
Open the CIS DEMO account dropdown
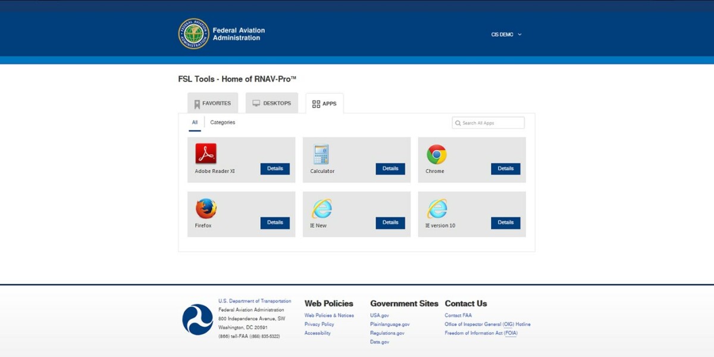(x=507, y=35)
